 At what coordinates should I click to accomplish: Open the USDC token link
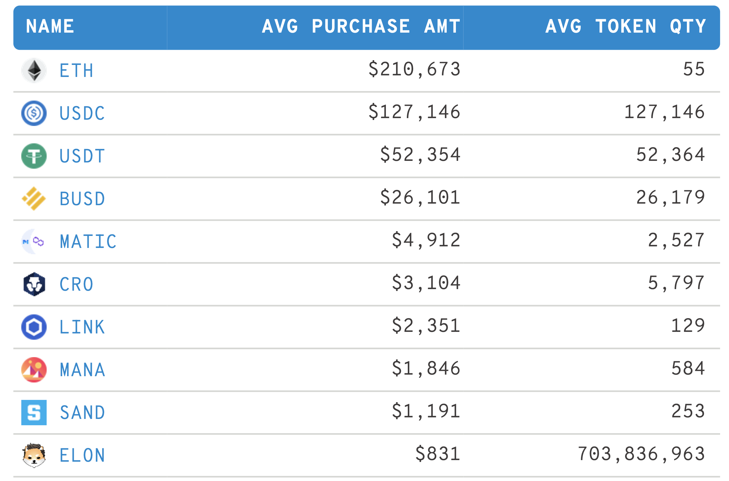82,113
